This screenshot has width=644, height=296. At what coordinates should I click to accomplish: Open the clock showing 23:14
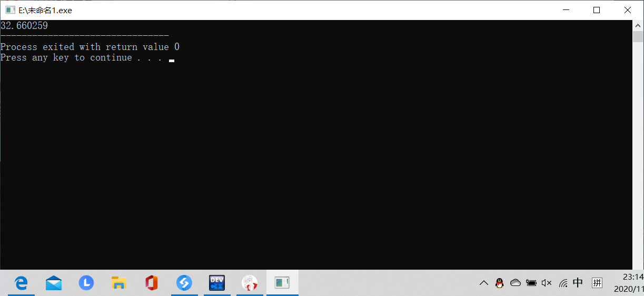coord(632,277)
